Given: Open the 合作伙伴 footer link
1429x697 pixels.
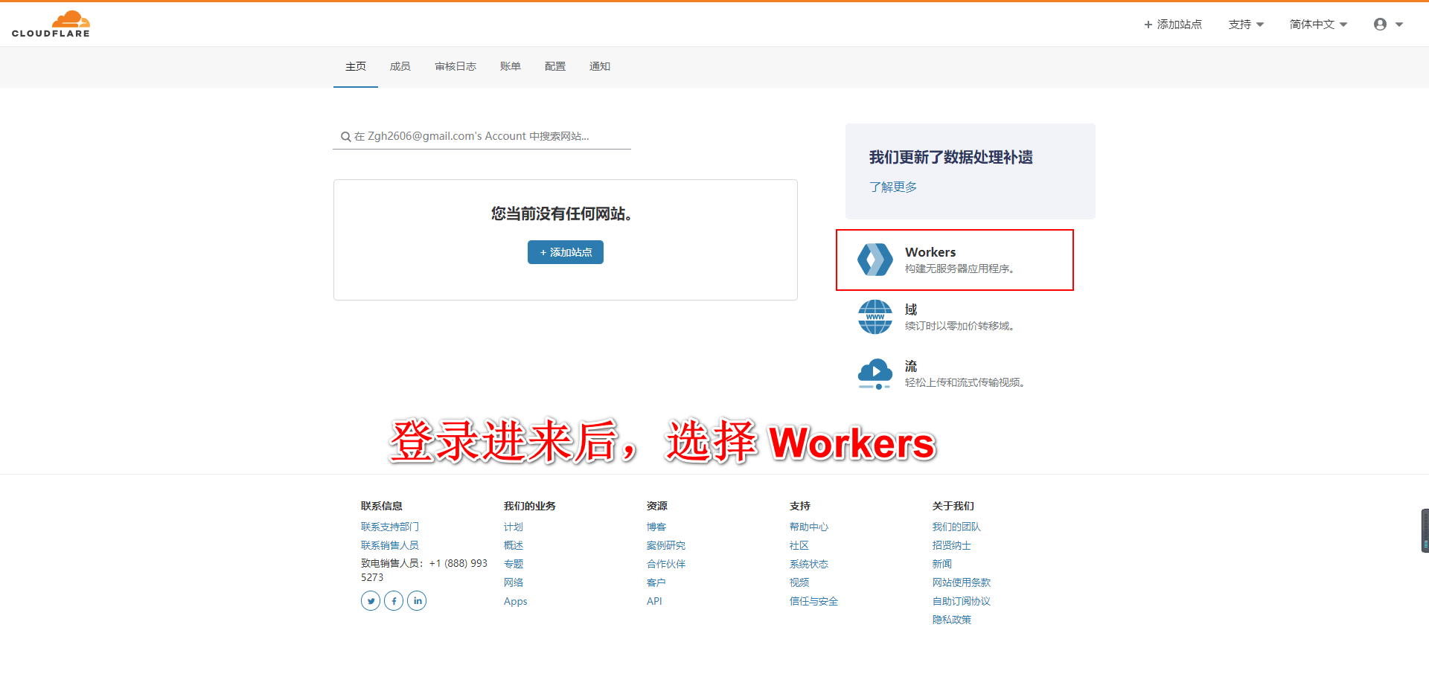Looking at the screenshot, I should tap(666, 564).
